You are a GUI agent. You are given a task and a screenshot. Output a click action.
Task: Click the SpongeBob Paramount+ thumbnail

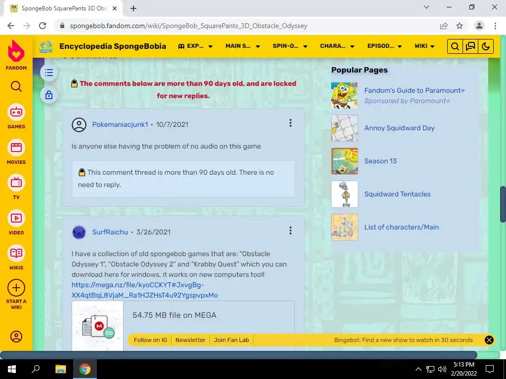pyautogui.click(x=344, y=95)
